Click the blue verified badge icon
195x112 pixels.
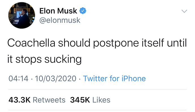point(83,11)
